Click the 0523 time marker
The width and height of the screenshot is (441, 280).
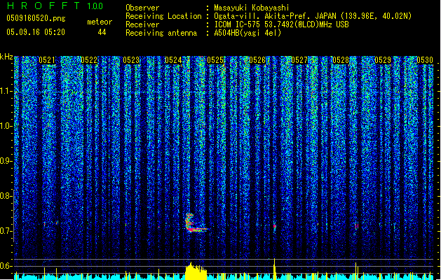coord(131,60)
